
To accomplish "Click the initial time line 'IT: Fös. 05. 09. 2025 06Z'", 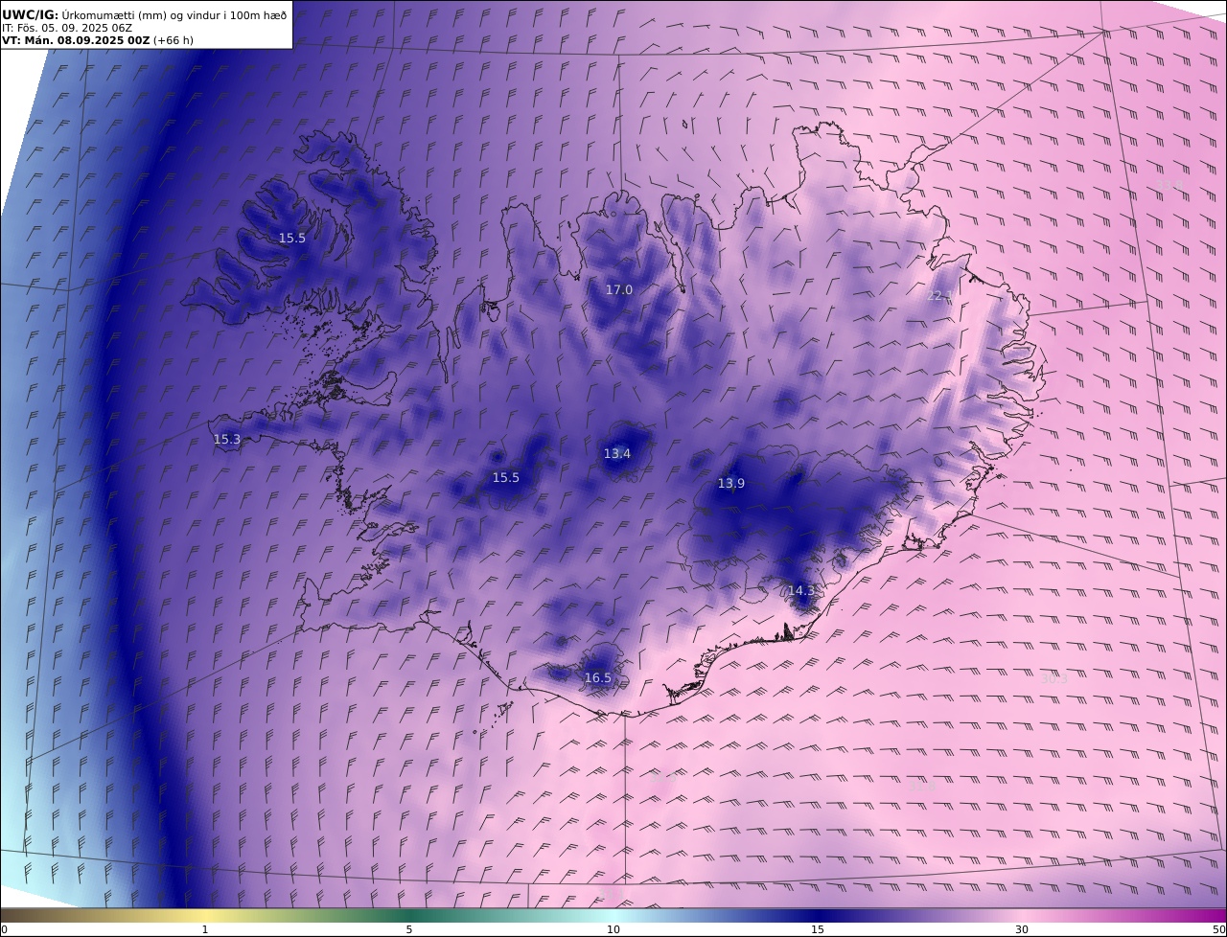I will coord(67,28).
